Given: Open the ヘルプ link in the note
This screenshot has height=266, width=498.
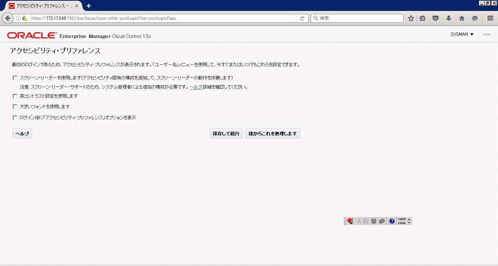Looking at the screenshot, I should tap(196, 87).
